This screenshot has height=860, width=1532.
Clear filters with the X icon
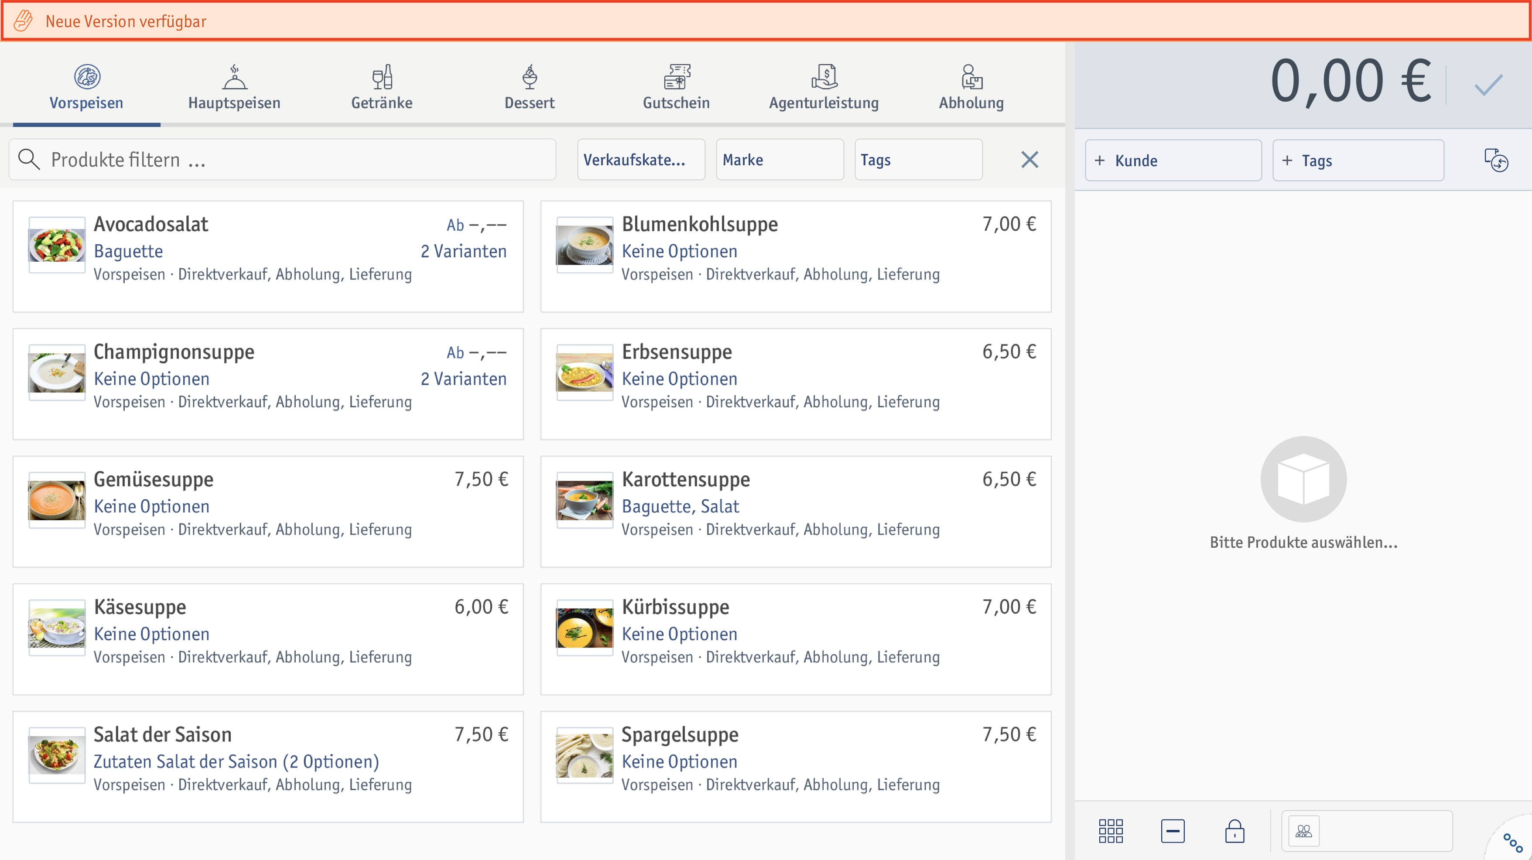pyautogui.click(x=1029, y=159)
